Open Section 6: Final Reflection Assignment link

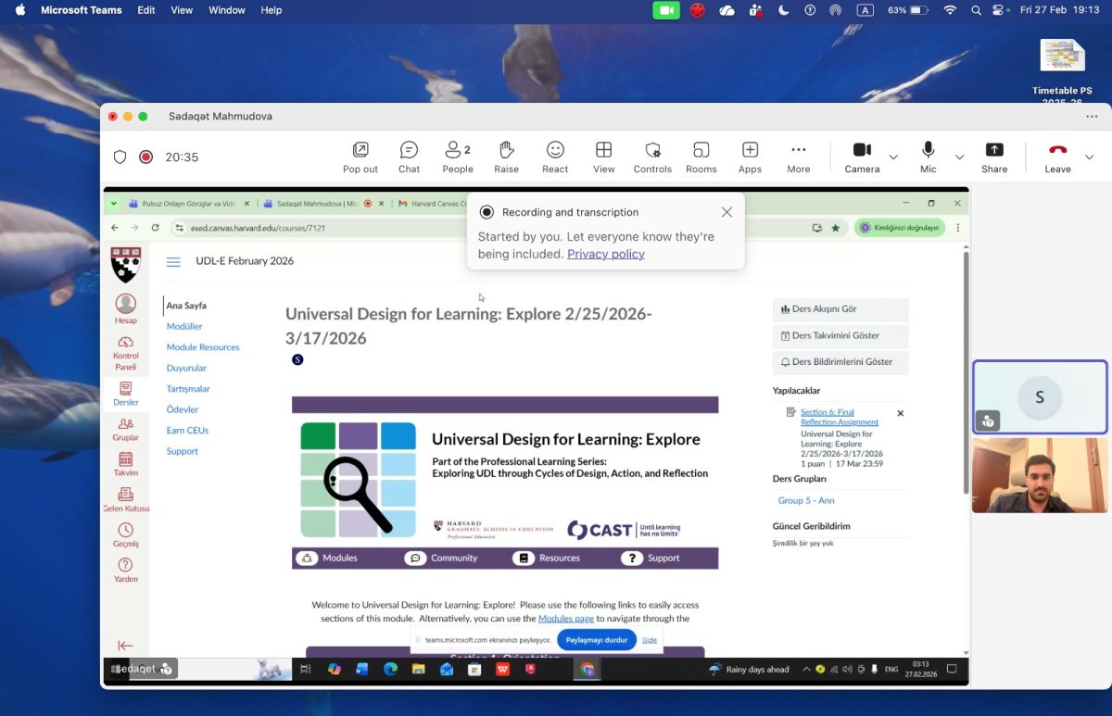tap(840, 417)
